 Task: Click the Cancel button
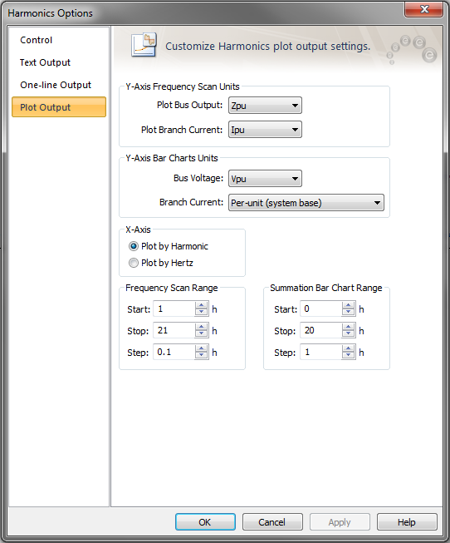272,522
